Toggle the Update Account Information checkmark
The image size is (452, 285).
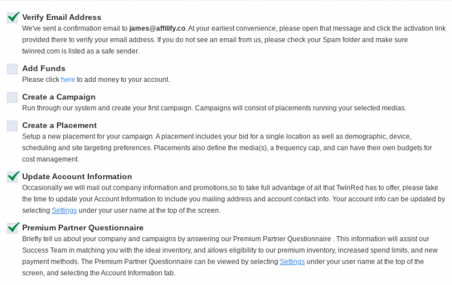click(x=12, y=177)
